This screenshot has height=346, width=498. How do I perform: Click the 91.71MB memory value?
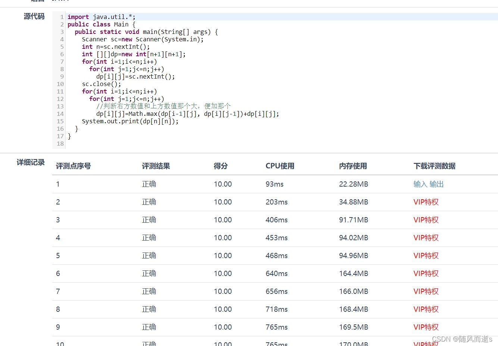point(354,220)
